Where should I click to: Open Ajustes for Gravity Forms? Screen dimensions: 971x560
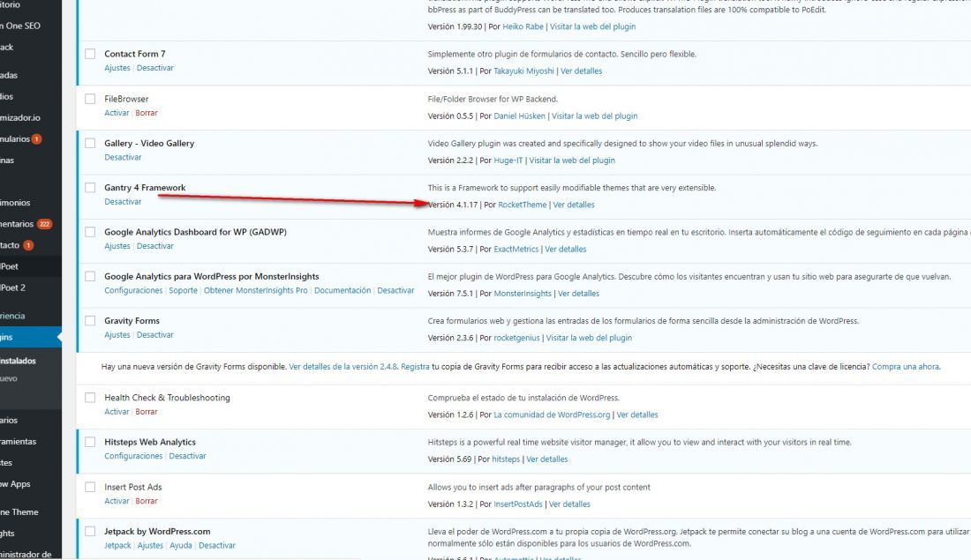(x=117, y=335)
